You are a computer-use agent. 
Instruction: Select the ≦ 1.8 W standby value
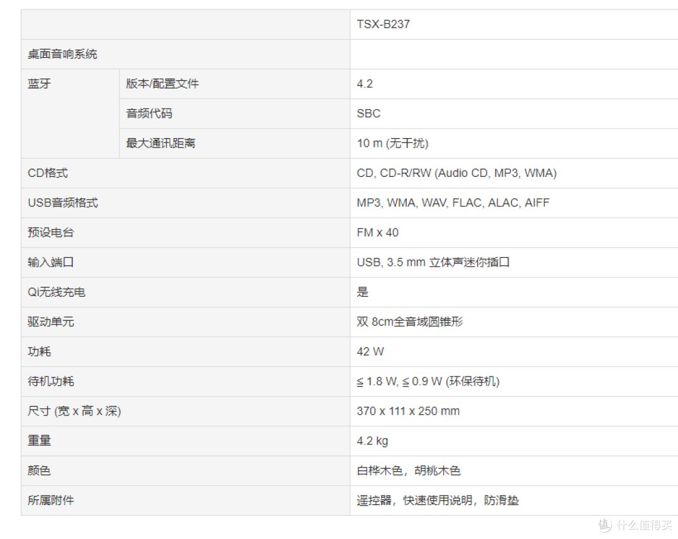pos(428,382)
